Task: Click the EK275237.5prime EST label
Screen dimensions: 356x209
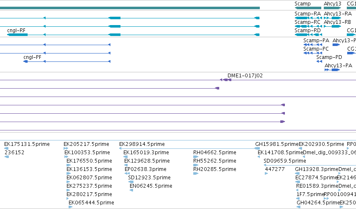Action: tap(89, 186)
